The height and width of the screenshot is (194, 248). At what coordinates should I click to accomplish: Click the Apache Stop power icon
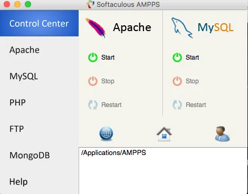[x=93, y=81]
